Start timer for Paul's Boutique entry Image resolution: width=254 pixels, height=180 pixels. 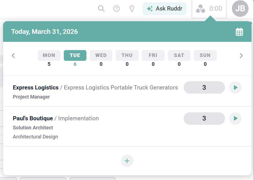point(235,118)
